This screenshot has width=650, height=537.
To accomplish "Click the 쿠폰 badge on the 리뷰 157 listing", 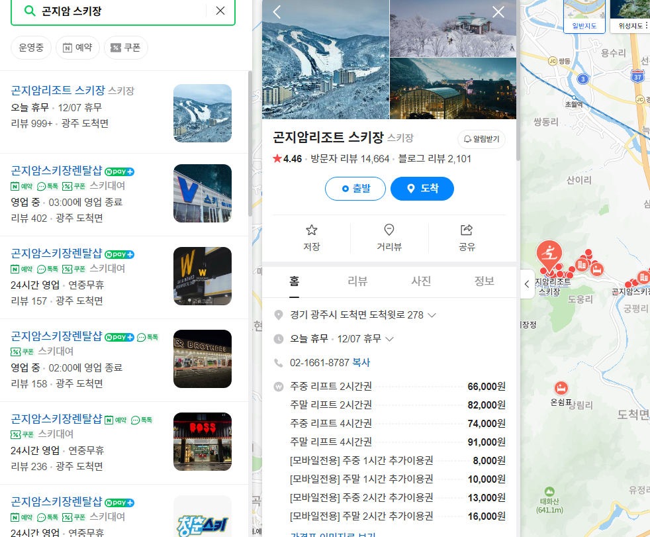I will [x=73, y=269].
